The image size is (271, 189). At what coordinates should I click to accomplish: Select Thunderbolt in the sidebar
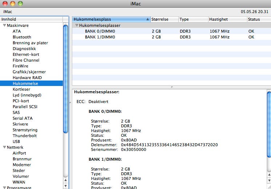click(25, 136)
